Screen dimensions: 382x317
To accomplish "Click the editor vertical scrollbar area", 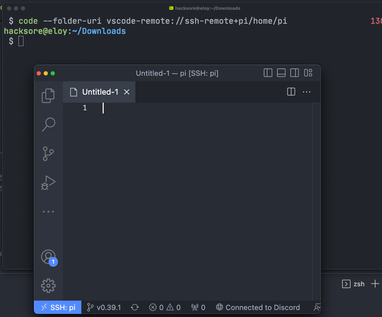I will point(316,201).
